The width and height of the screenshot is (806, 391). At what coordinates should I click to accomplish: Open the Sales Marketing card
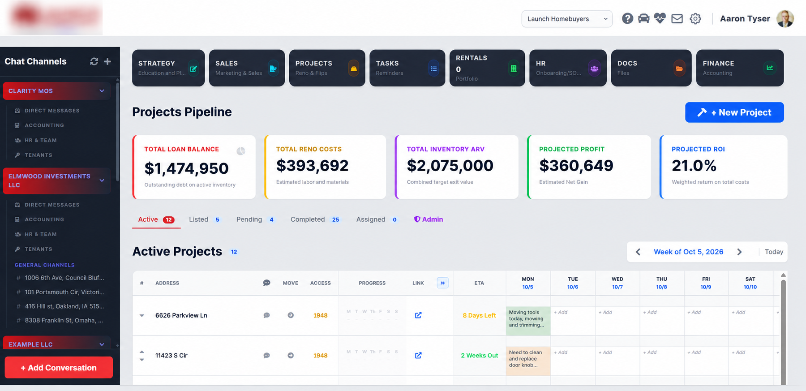pos(247,68)
